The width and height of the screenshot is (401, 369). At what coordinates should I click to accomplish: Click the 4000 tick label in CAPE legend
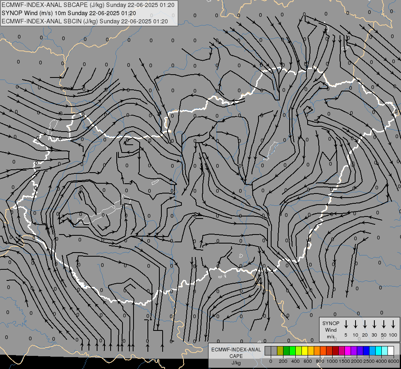(381, 361)
